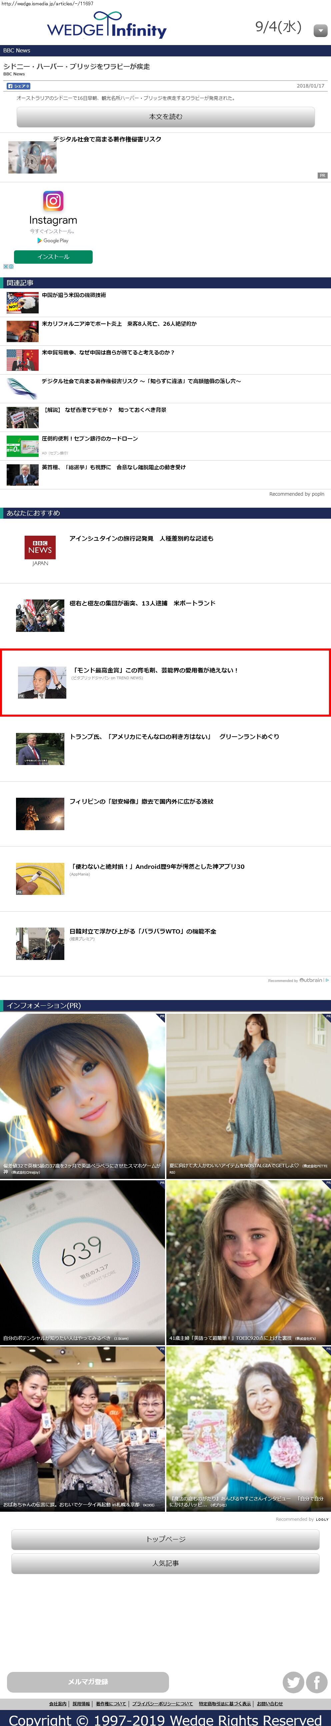The height and width of the screenshot is (1726, 331).
Task: Open the Einstein travel diary article
Action: coord(141,539)
